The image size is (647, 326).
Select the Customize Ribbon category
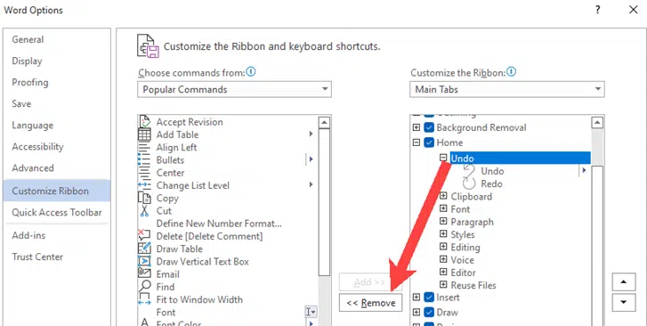[57, 191]
